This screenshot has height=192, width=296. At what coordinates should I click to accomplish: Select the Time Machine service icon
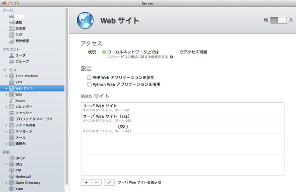coord(12,76)
